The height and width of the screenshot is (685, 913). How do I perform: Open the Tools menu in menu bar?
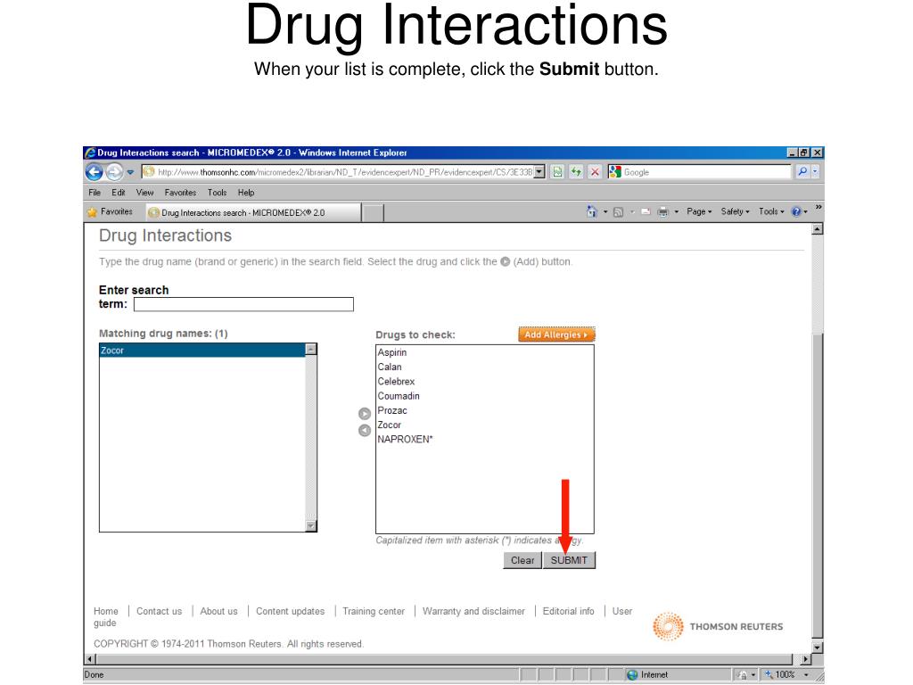pos(217,193)
